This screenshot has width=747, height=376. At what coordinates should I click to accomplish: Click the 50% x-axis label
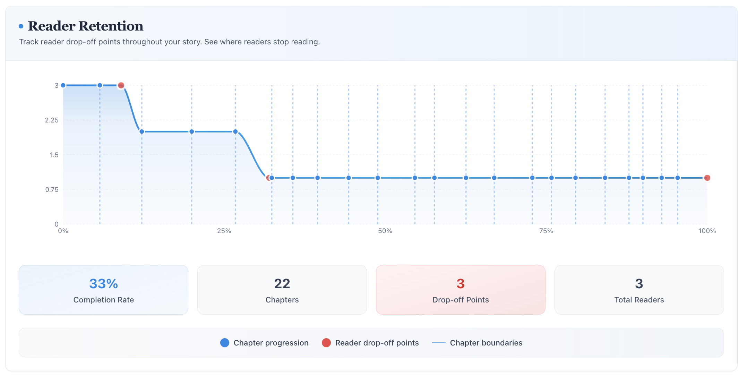coord(385,231)
